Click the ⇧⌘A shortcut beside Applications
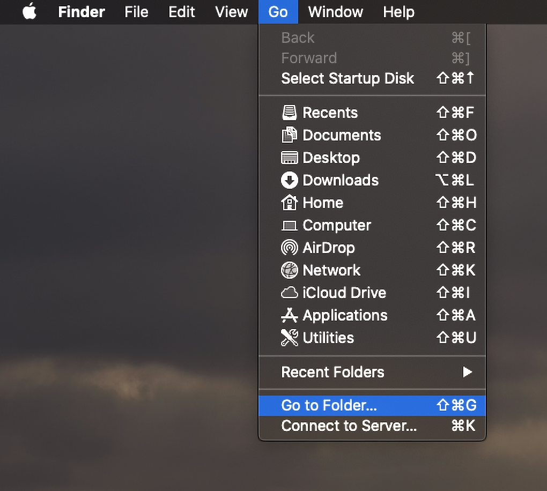 click(x=456, y=315)
